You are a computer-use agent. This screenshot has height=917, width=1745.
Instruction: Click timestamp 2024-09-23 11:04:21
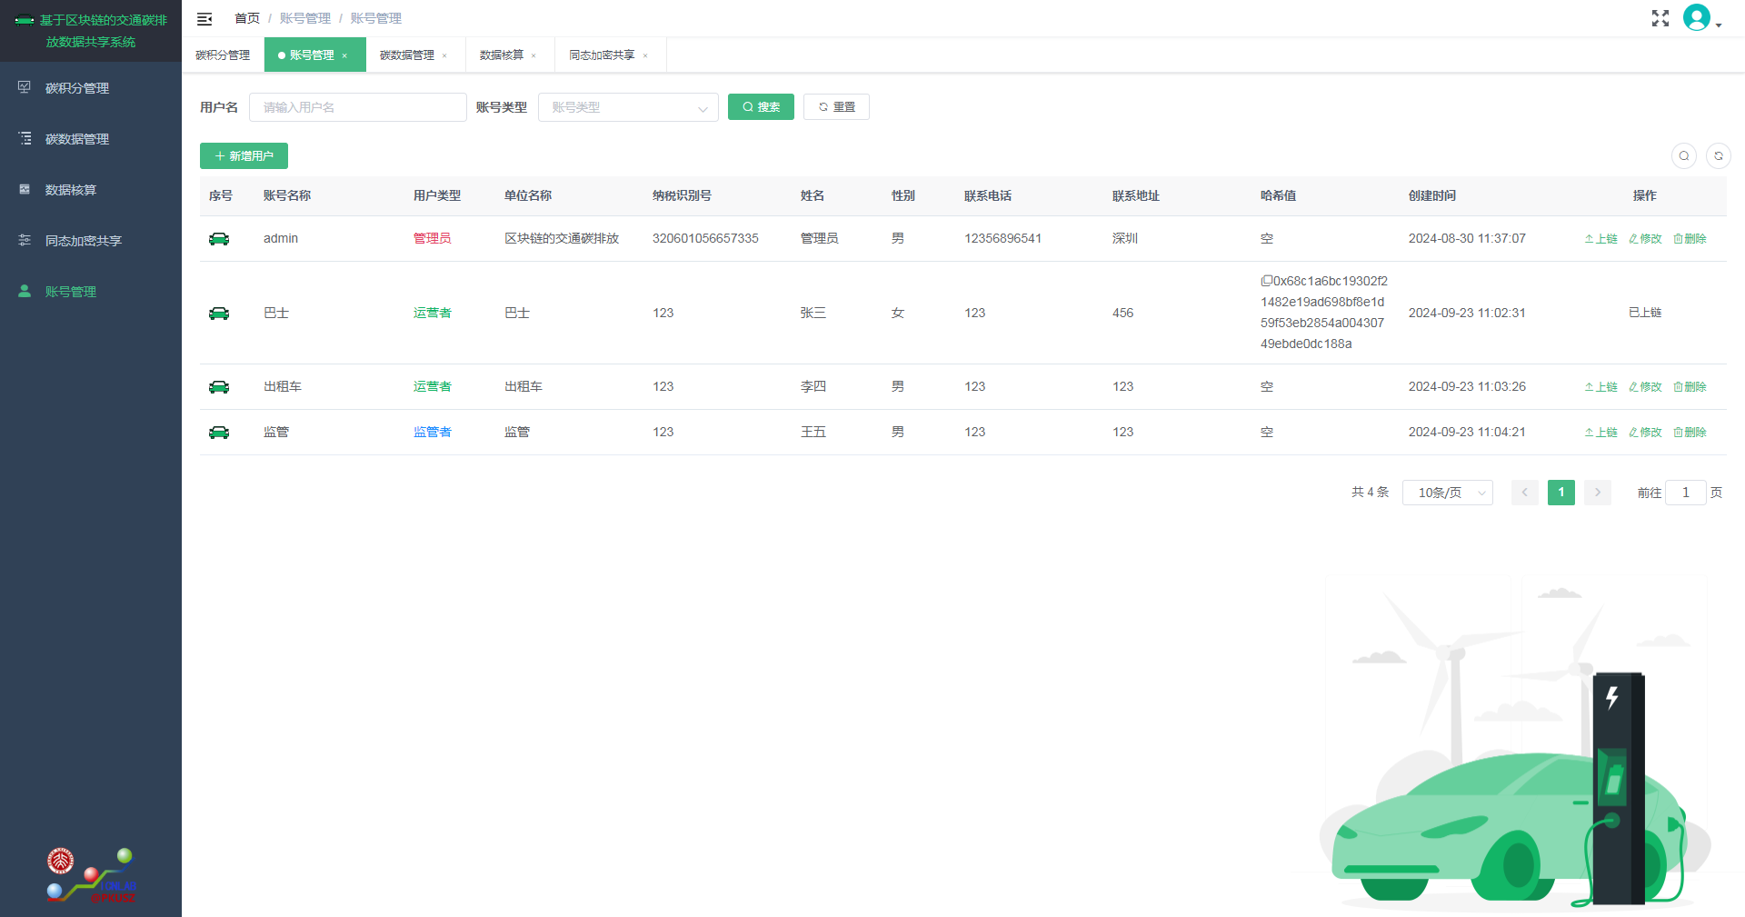1467,433
